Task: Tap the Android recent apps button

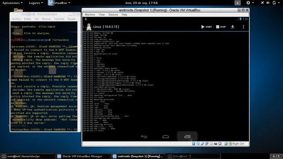Action: tap(187, 137)
